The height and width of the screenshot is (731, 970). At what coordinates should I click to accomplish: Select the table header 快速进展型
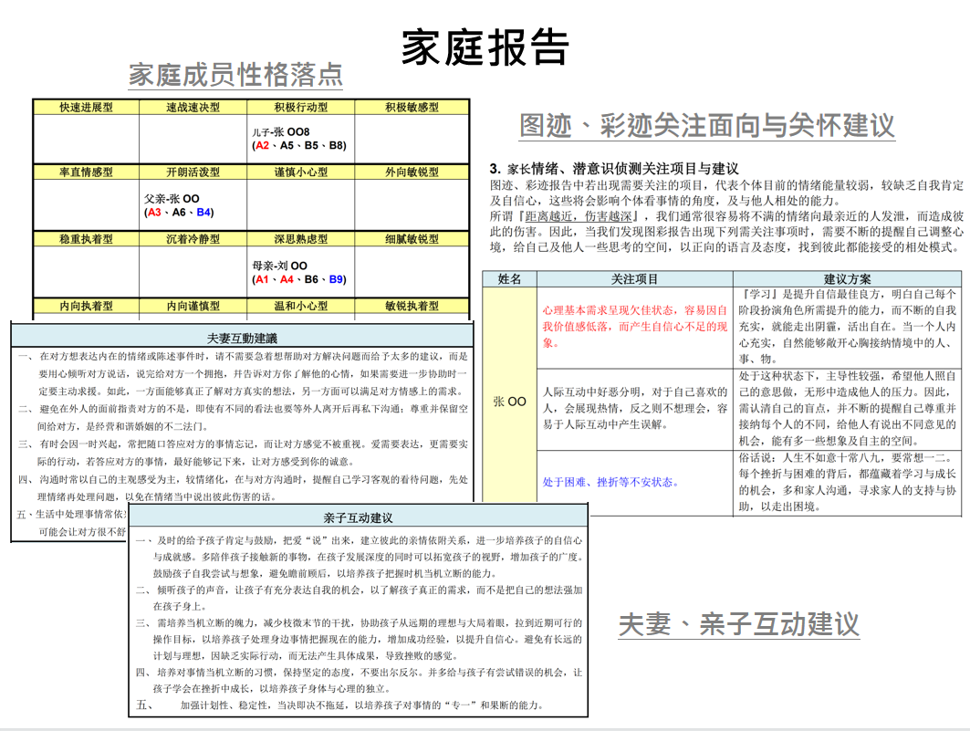[86, 107]
